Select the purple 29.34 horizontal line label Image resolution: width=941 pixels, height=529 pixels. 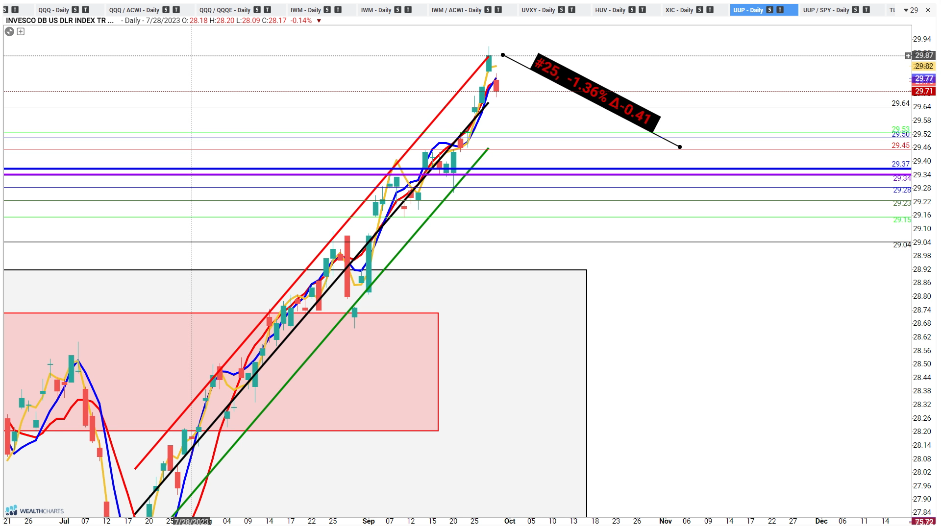902,178
